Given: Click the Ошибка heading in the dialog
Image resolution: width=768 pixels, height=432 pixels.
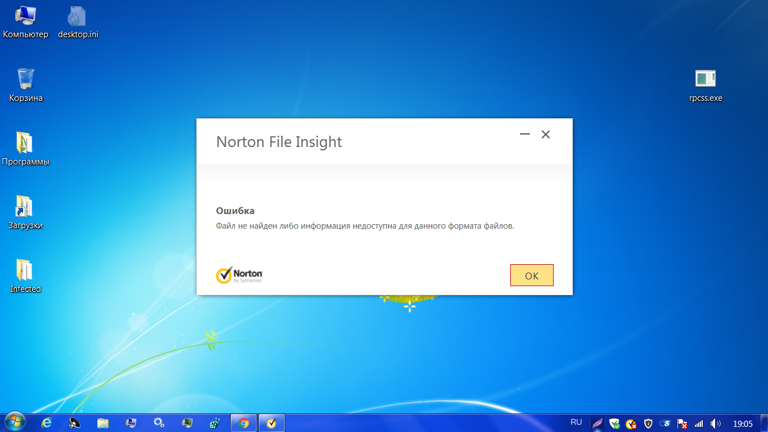Looking at the screenshot, I should click(x=235, y=211).
